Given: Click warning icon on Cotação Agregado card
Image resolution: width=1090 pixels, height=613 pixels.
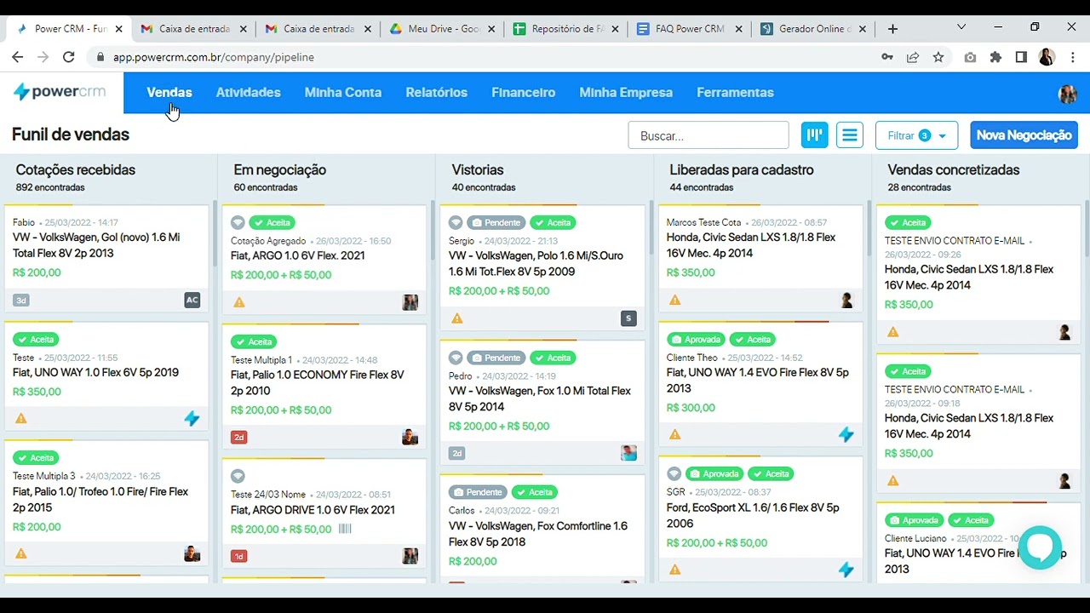Looking at the screenshot, I should pyautogui.click(x=239, y=302).
